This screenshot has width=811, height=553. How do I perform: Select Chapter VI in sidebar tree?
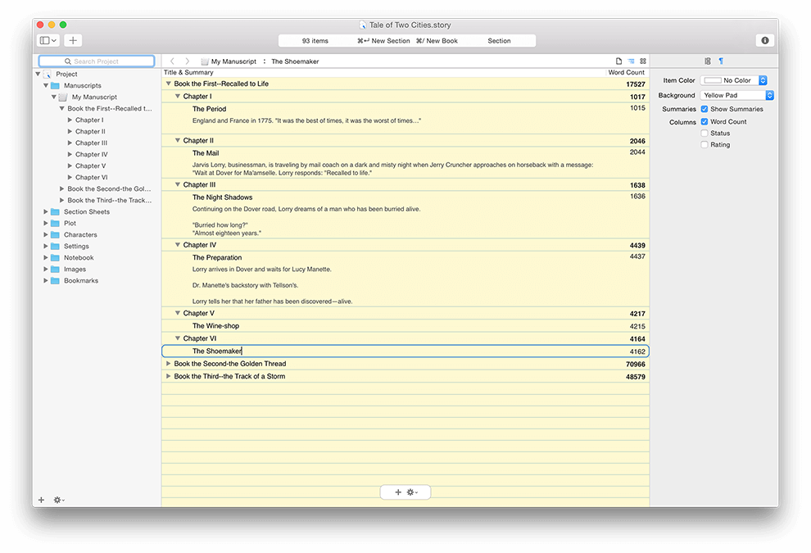click(x=92, y=177)
